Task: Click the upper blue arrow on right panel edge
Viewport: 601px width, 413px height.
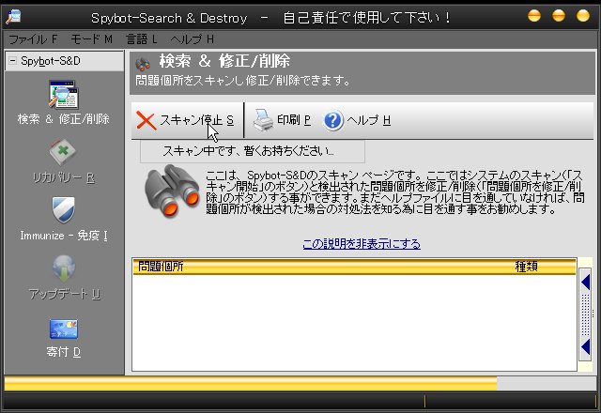Action: pyautogui.click(x=585, y=283)
